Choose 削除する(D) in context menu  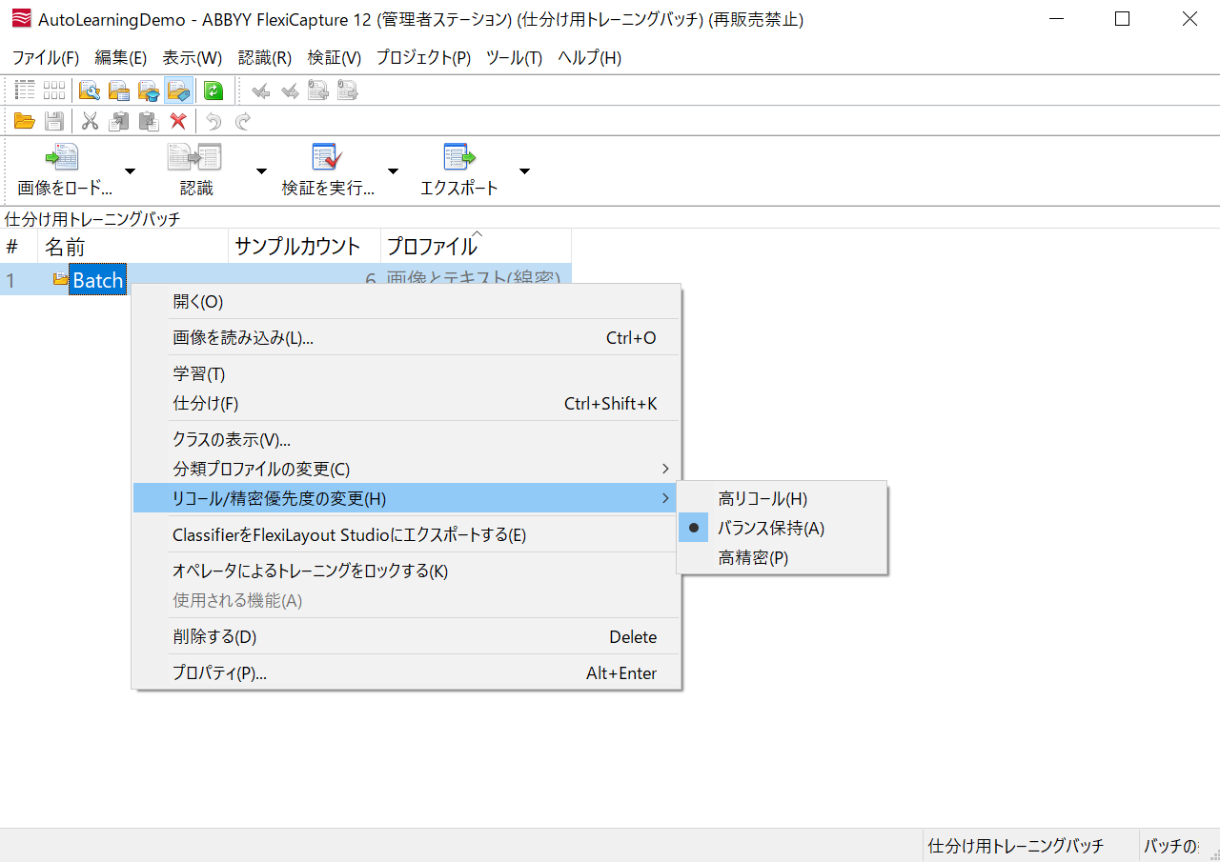(407, 636)
